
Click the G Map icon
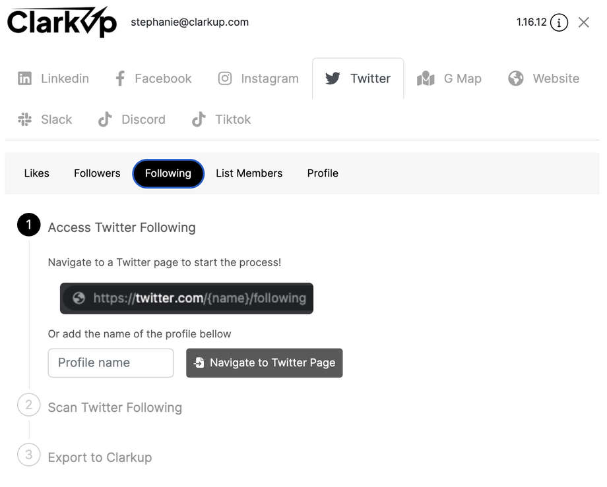[426, 79]
